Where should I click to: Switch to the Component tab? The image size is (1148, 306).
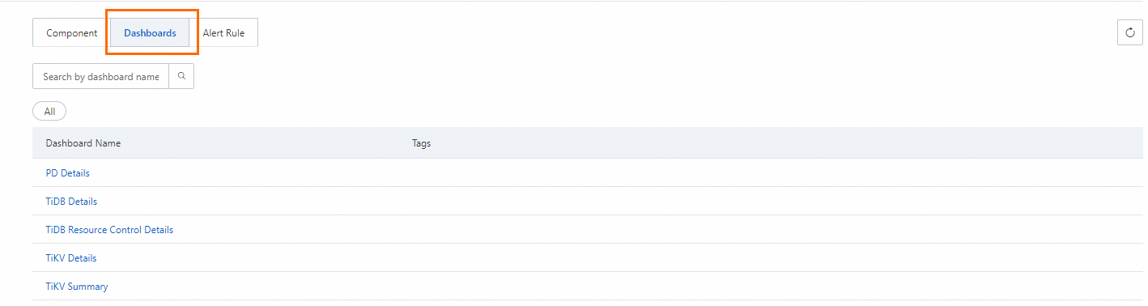[71, 33]
